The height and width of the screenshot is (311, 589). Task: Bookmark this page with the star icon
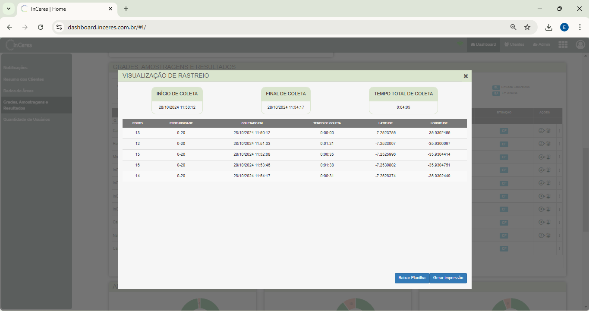527,27
